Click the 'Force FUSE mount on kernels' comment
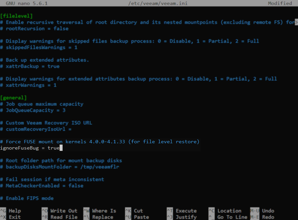Viewport: 298px width, 220px height. 100,142
